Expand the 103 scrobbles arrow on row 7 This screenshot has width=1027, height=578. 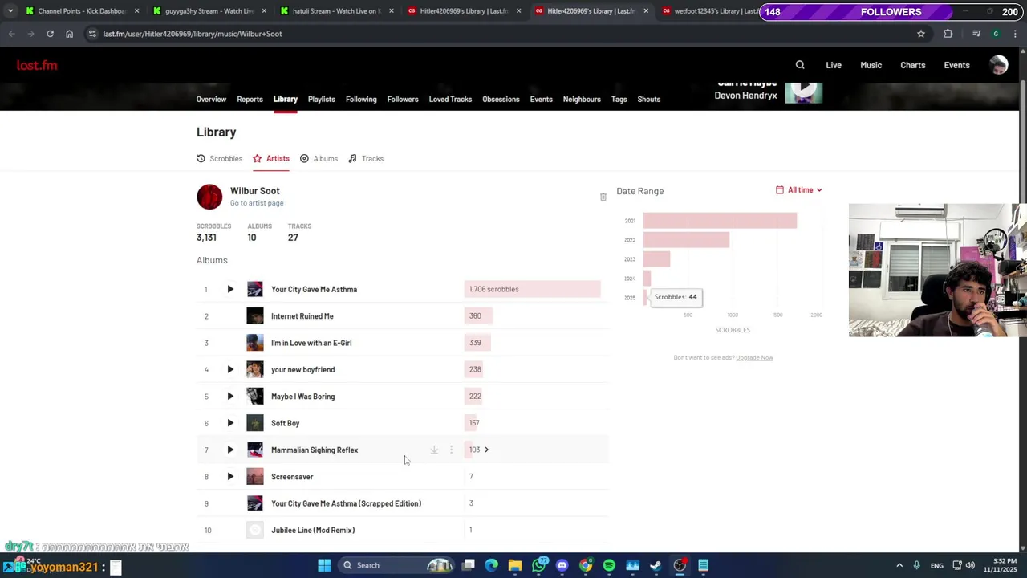[x=486, y=450]
